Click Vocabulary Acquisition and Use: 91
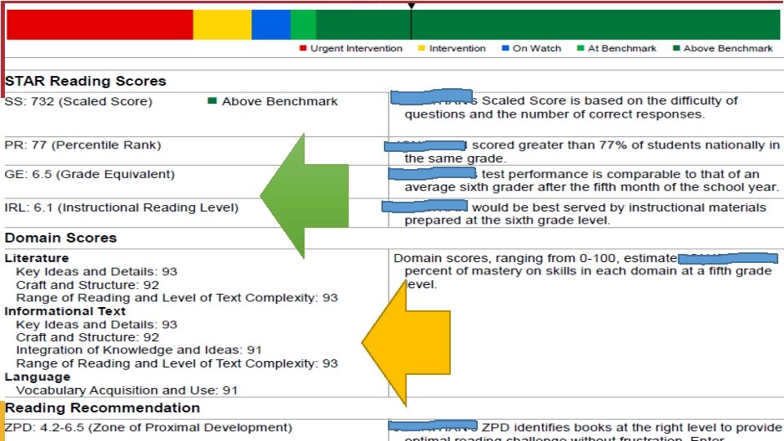The height and width of the screenshot is (441, 784). (127, 390)
